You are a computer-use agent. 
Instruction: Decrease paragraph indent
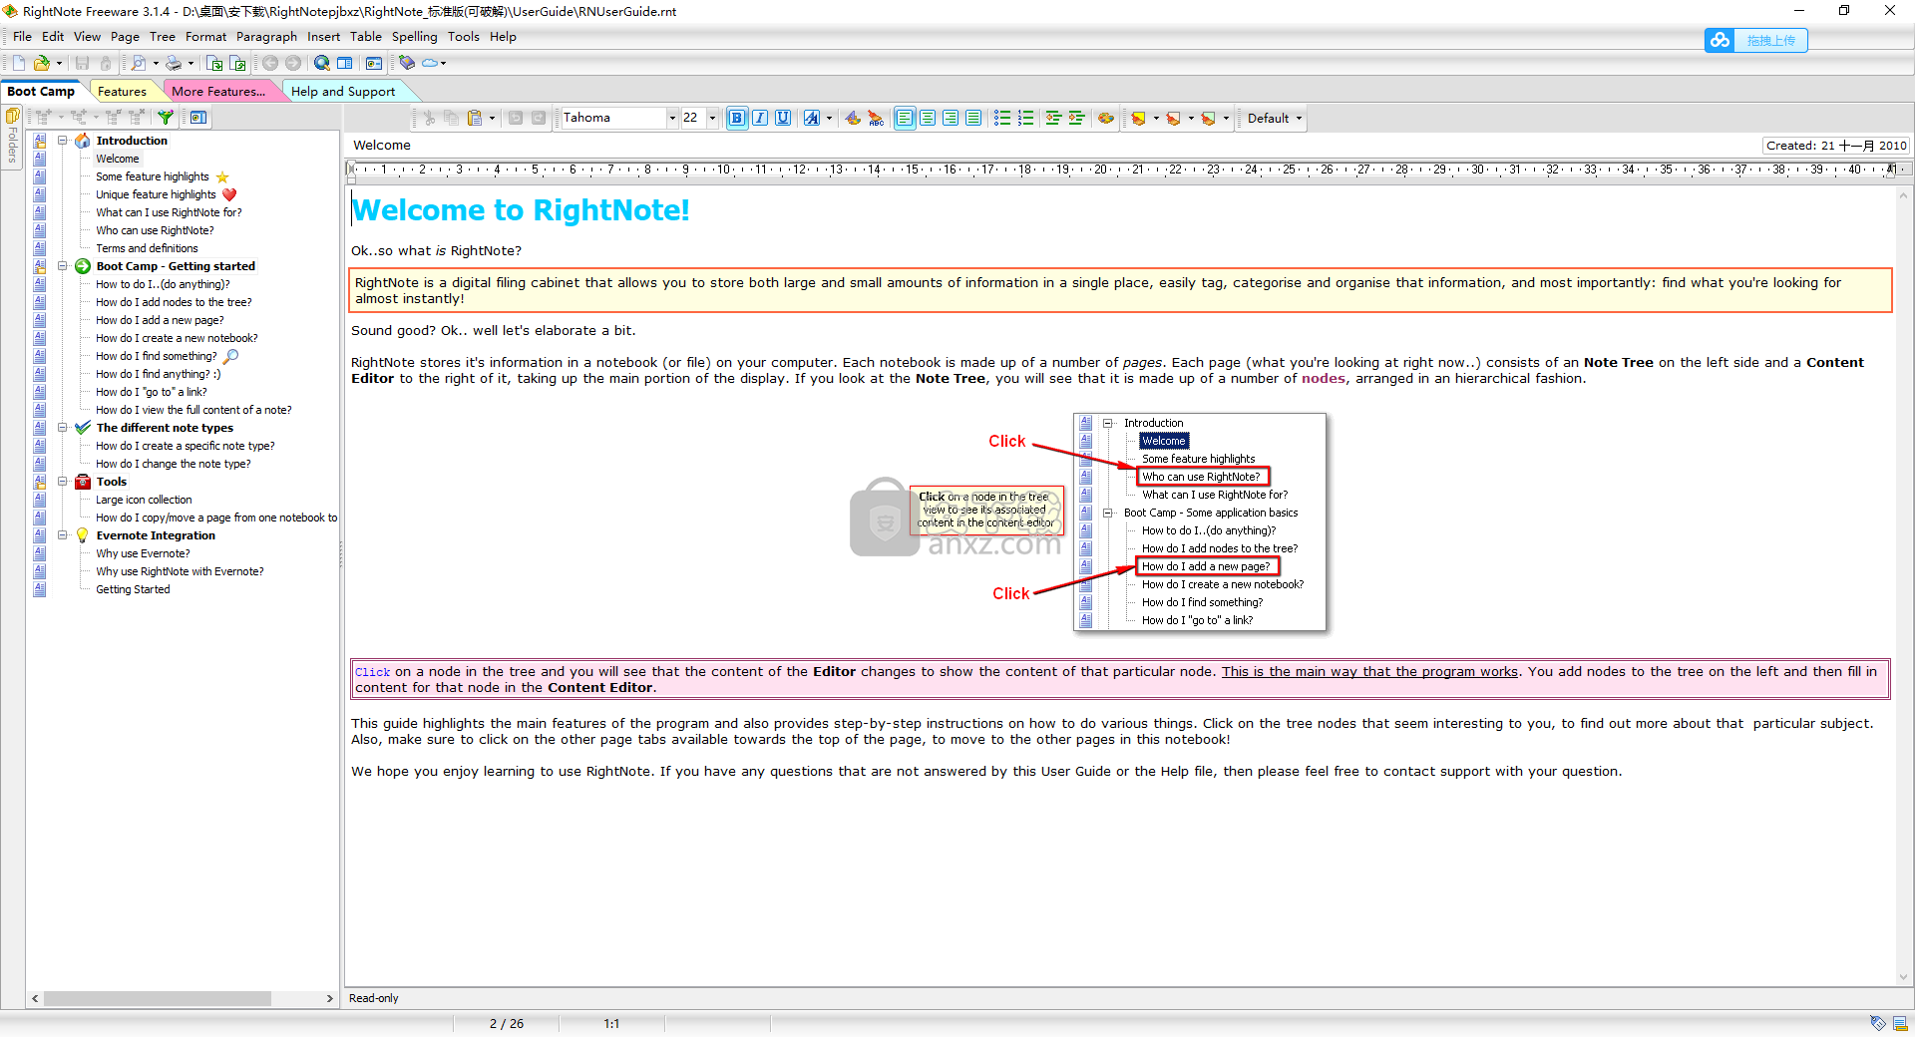click(x=1053, y=118)
